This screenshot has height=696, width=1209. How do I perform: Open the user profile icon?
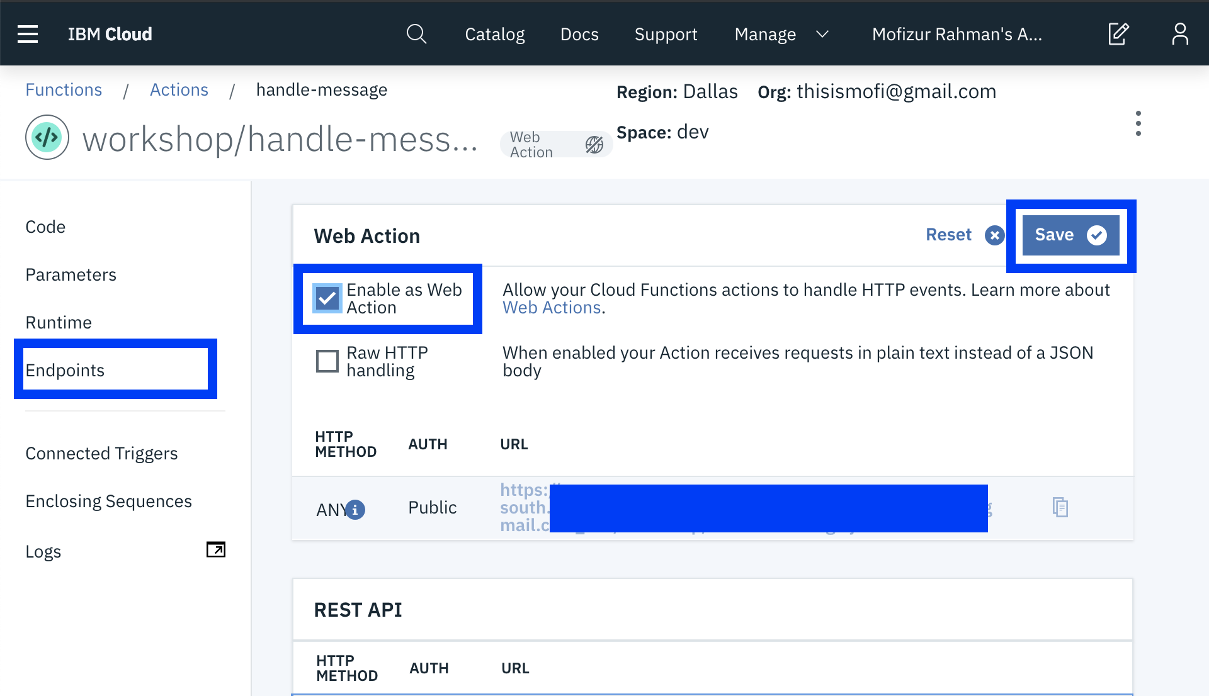click(x=1180, y=34)
